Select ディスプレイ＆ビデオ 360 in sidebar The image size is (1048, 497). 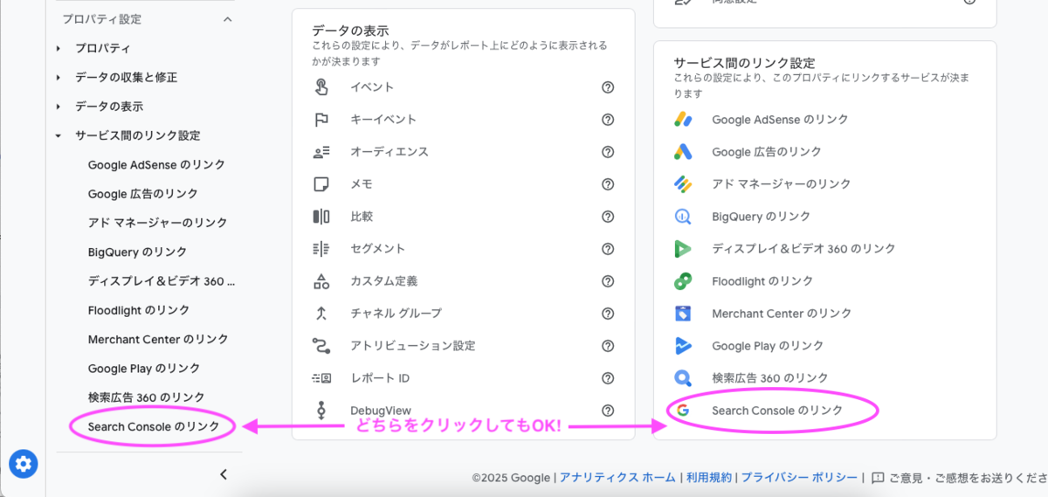(162, 281)
